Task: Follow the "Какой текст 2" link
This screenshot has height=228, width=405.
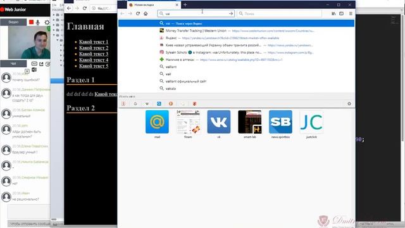Action: [94, 48]
